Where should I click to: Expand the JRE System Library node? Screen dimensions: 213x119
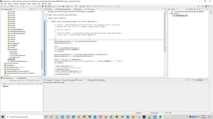point(4,67)
